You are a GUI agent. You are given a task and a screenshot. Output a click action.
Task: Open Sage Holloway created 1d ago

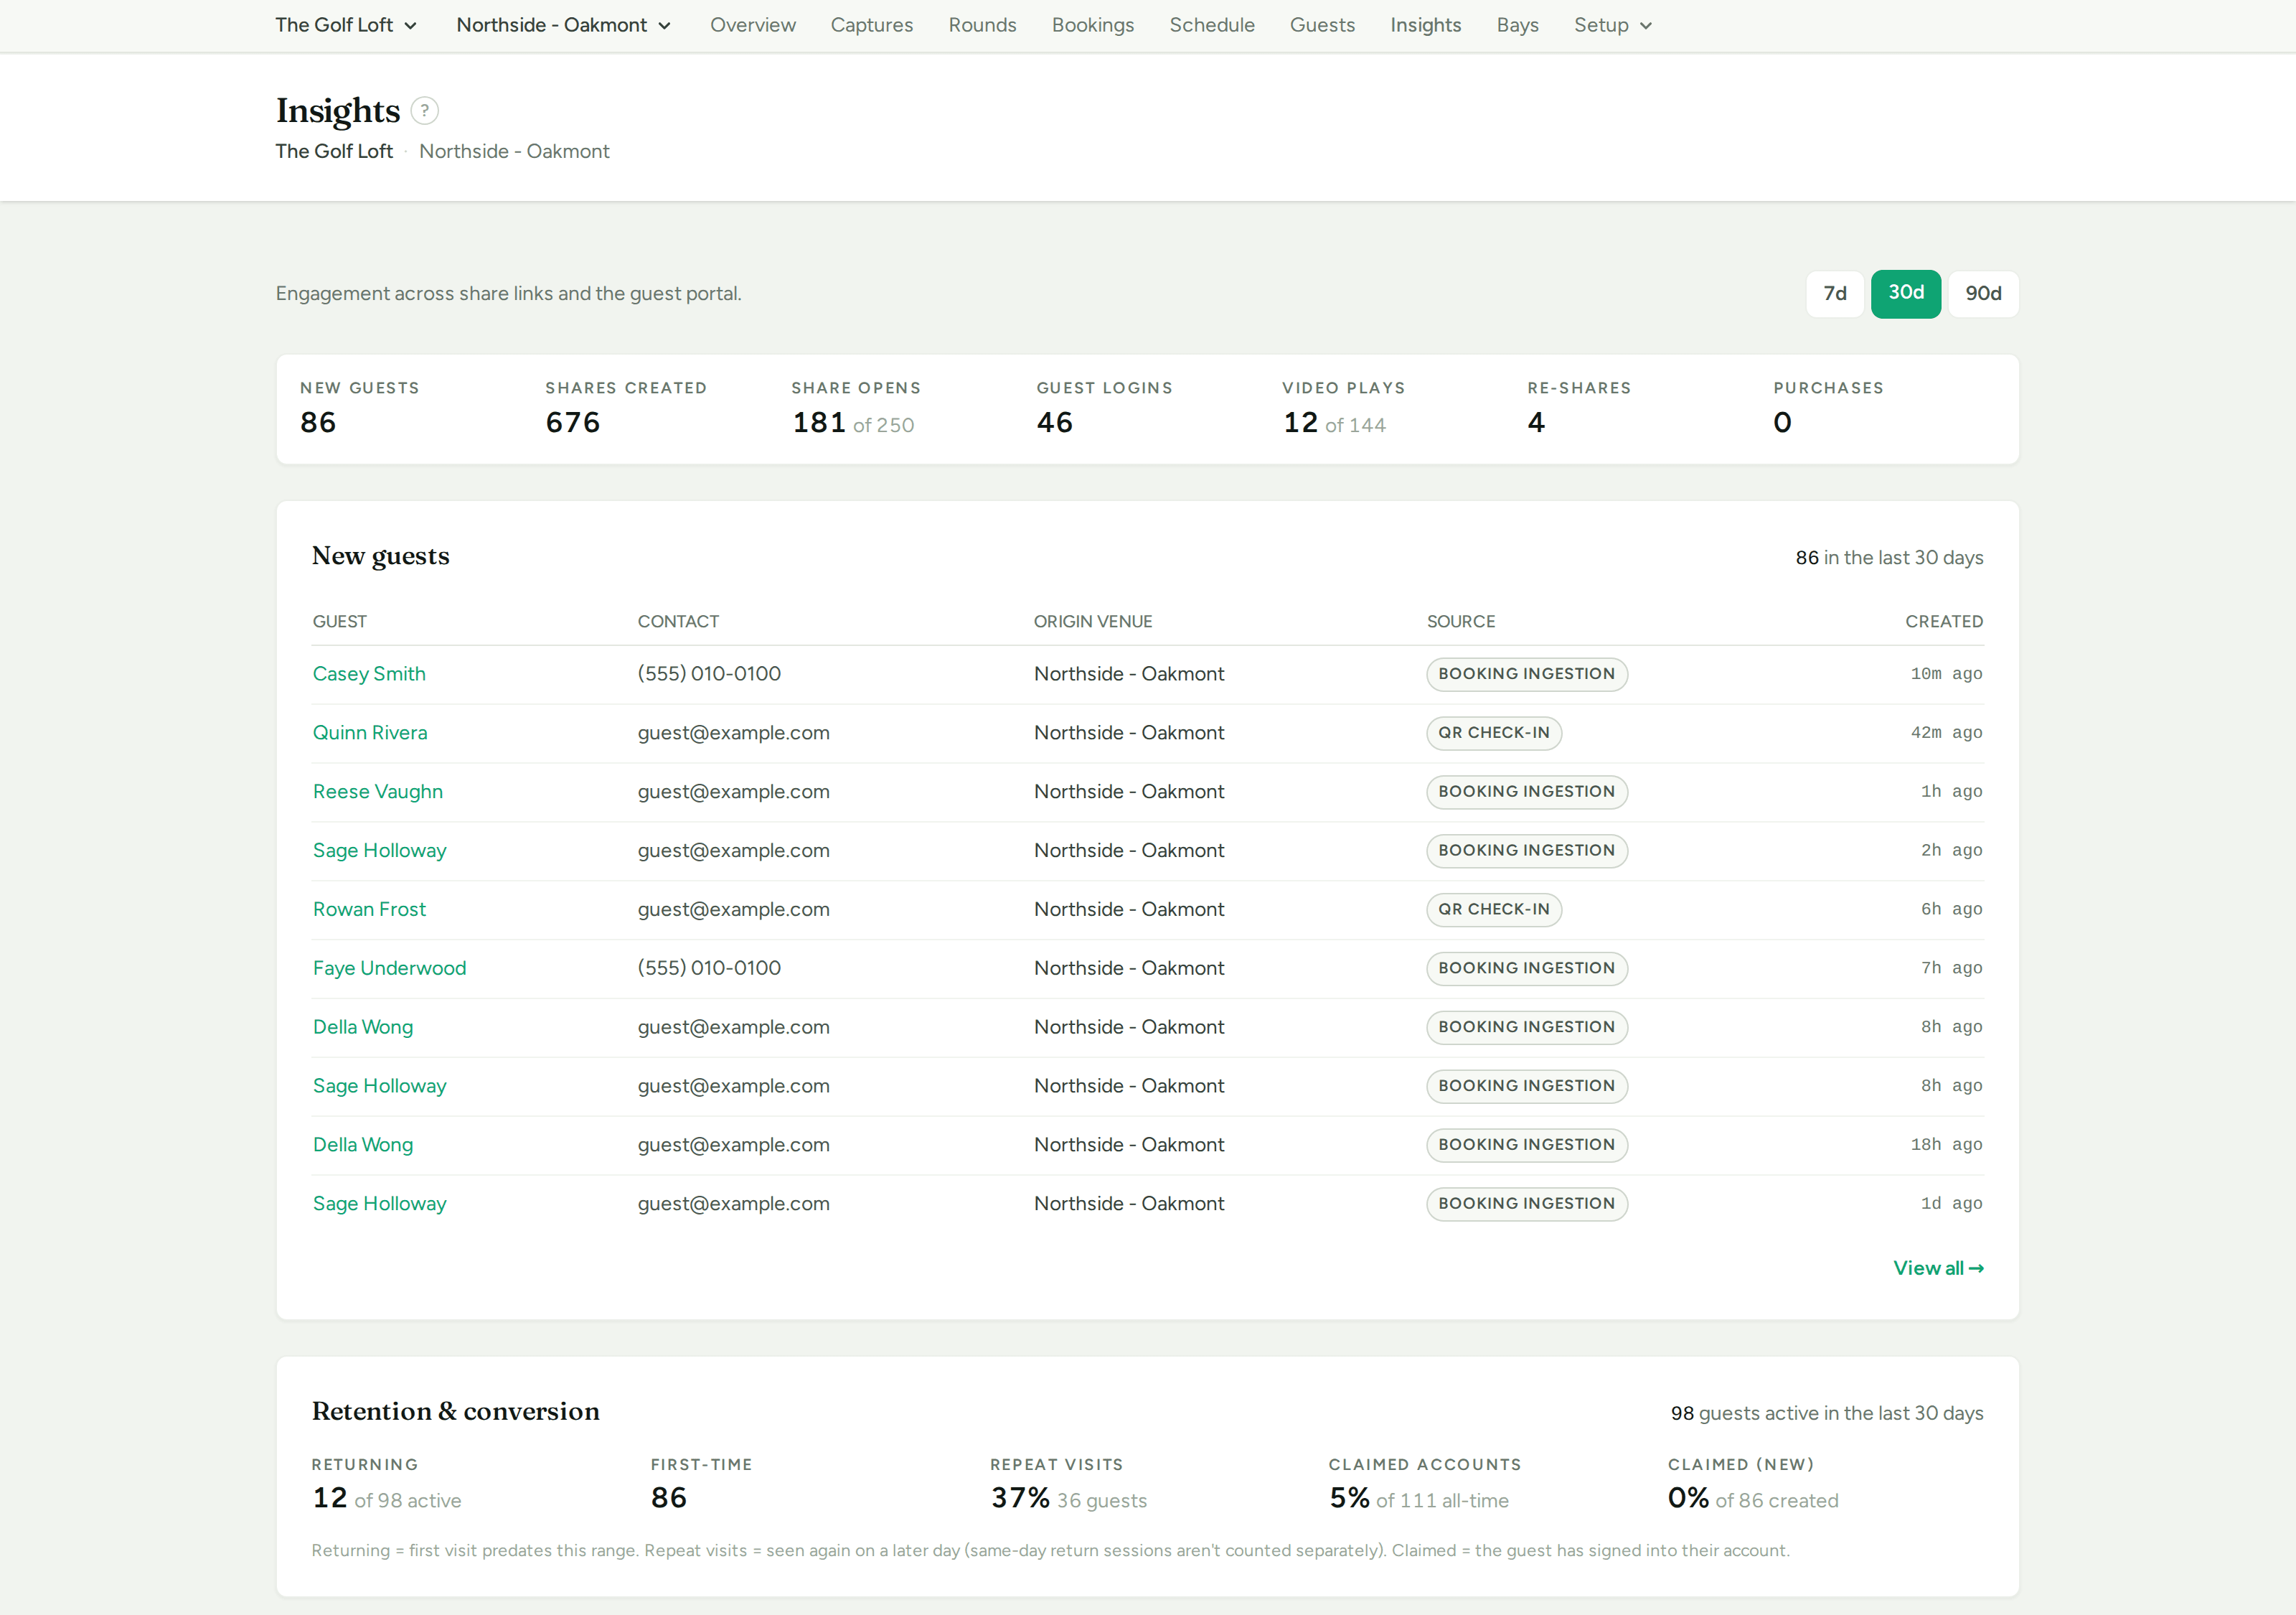(x=379, y=1204)
